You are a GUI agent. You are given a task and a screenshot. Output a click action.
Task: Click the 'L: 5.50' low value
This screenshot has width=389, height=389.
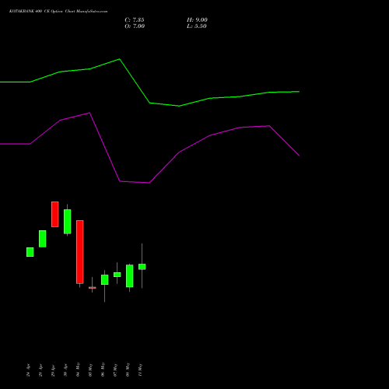197,26
